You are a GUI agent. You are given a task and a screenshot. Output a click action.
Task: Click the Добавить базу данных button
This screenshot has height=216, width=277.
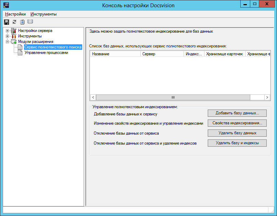237,113
